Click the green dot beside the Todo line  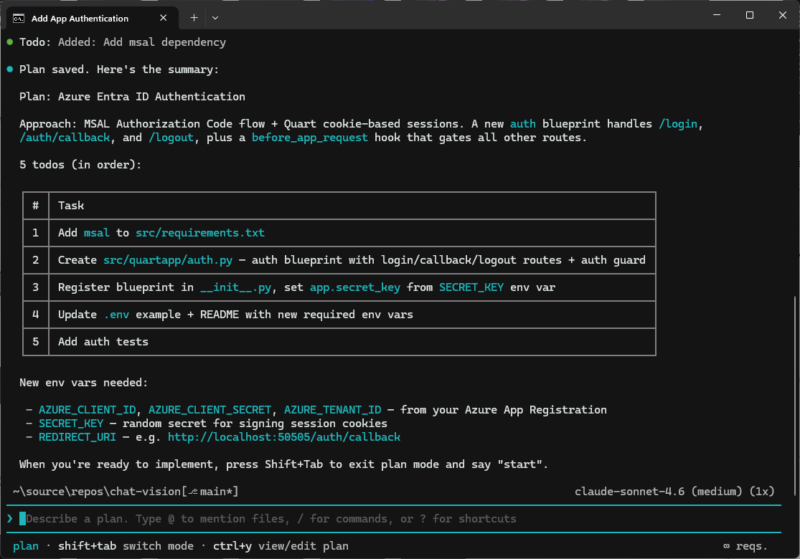coord(9,42)
